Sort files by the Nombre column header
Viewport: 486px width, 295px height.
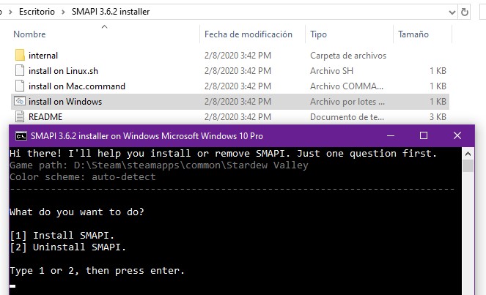[x=29, y=34]
